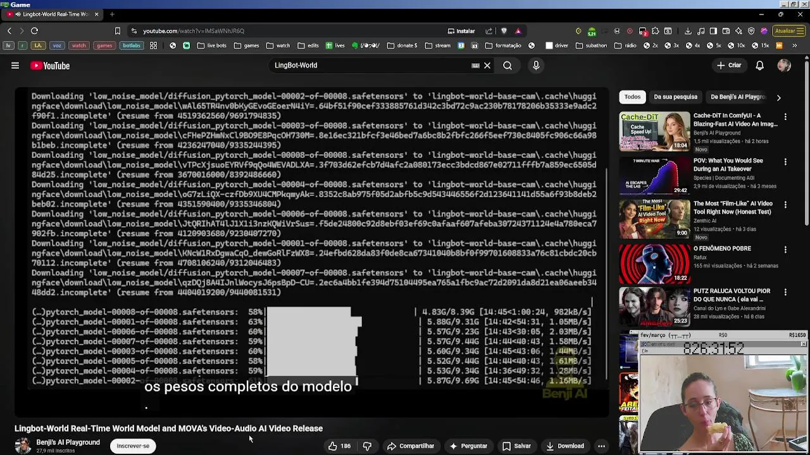Open the stream bookmarks folder
810x455 pixels.
[x=438, y=45]
